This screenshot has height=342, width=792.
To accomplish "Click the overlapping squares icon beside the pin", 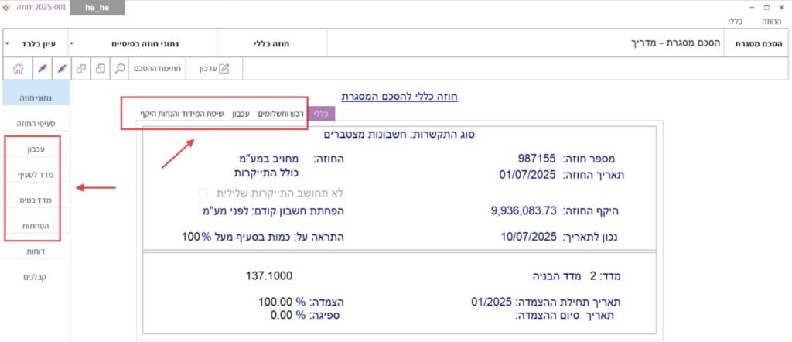I will pos(80,68).
